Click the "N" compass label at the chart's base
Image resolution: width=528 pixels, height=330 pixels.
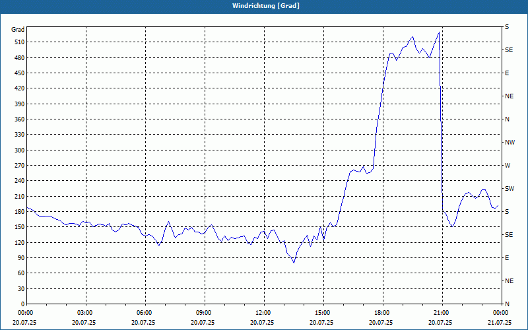(507, 304)
